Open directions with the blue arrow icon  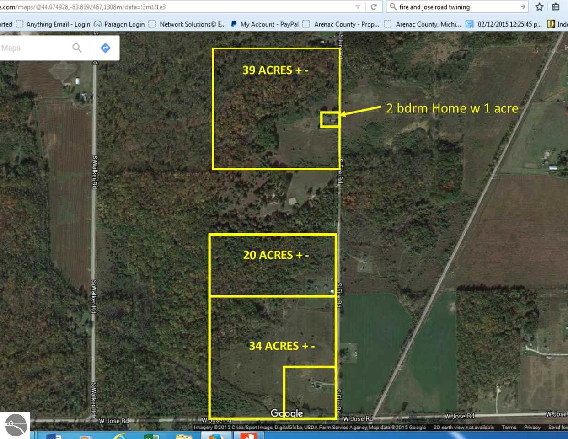105,48
